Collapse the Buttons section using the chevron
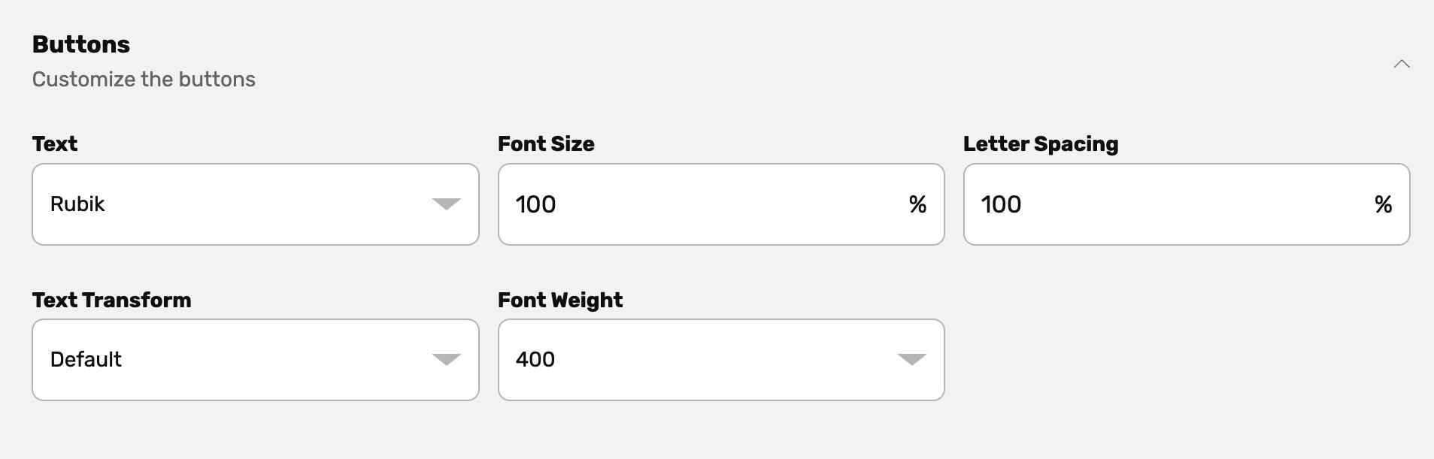Image resolution: width=1434 pixels, height=459 pixels. point(1401,64)
